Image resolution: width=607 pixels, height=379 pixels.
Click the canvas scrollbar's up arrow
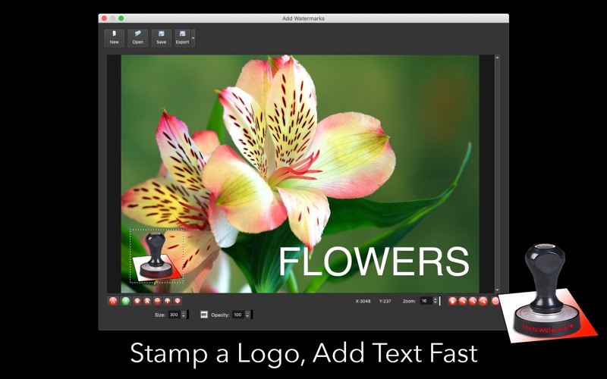pyautogui.click(x=497, y=58)
